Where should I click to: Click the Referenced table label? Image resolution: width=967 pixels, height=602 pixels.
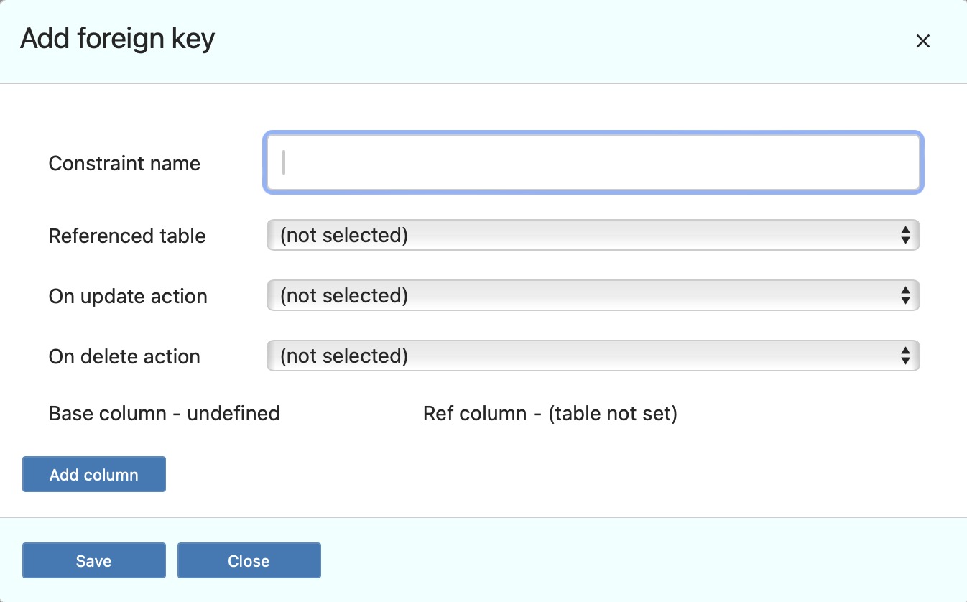pyautogui.click(x=127, y=236)
